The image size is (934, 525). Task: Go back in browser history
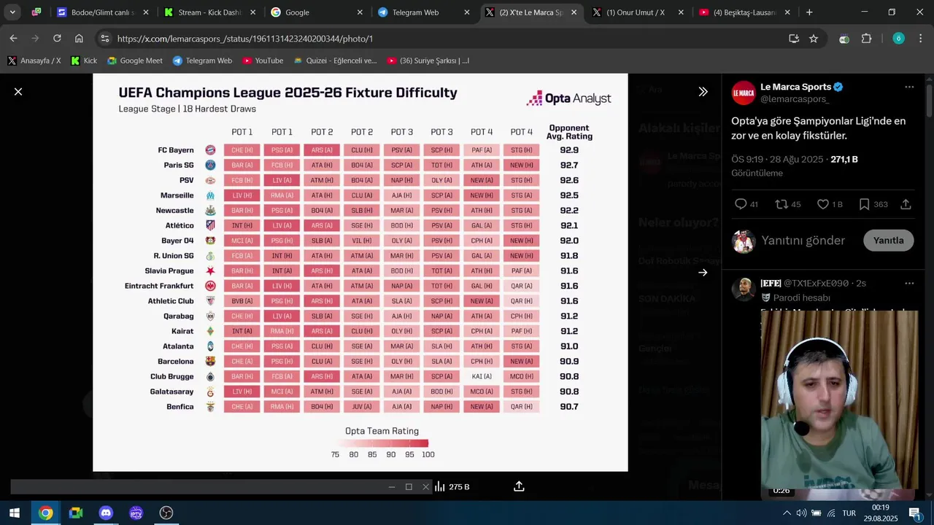(14, 38)
